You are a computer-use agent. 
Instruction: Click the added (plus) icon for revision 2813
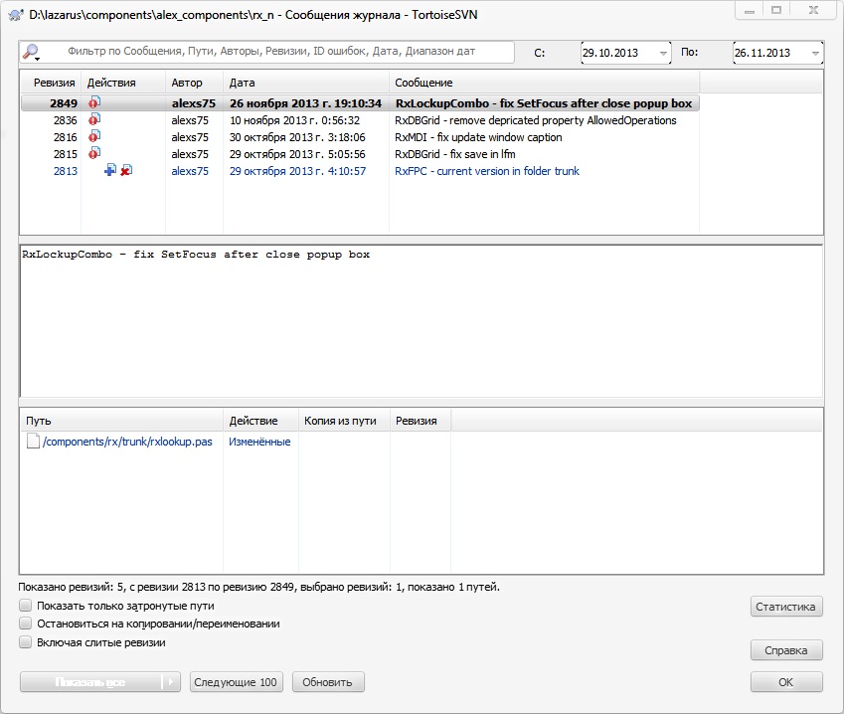click(109, 171)
